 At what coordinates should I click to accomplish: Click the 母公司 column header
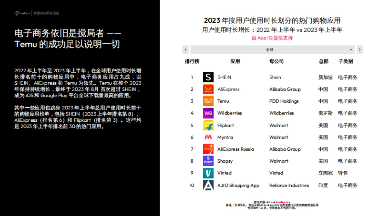[277, 61]
